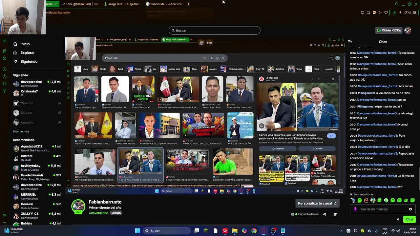Open the history clock icon in the browser sidebar

tap(4, 76)
